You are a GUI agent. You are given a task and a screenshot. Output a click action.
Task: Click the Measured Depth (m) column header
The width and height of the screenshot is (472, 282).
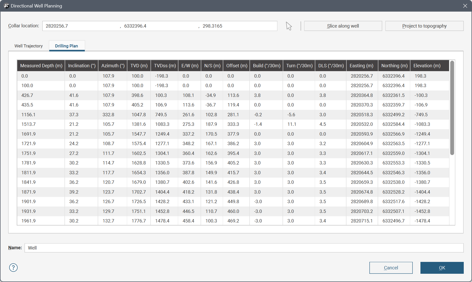(41, 66)
